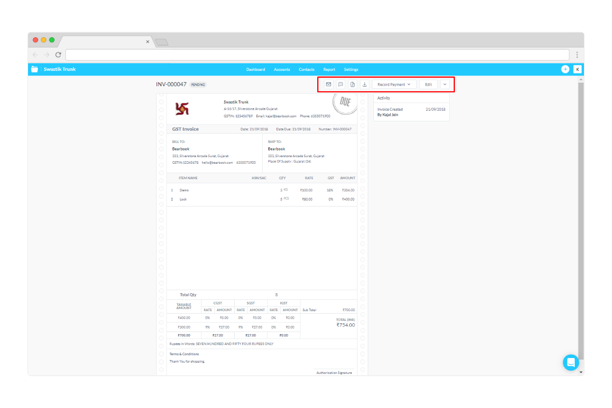The height and width of the screenshot is (408, 612).
Task: Open the Dashboard menu
Action: tap(256, 69)
